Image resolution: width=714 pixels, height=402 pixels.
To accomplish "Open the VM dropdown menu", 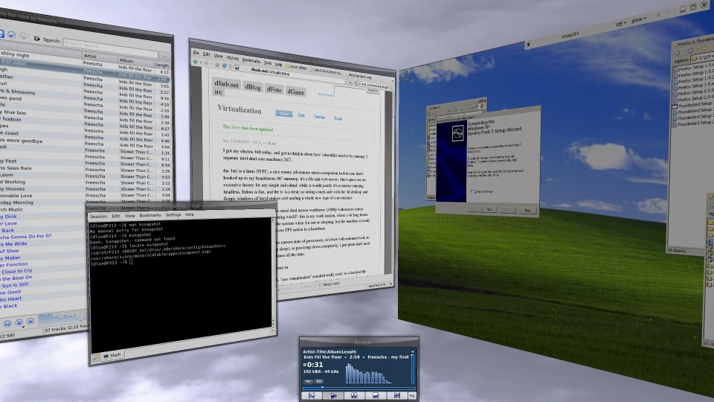I will (x=621, y=25).
